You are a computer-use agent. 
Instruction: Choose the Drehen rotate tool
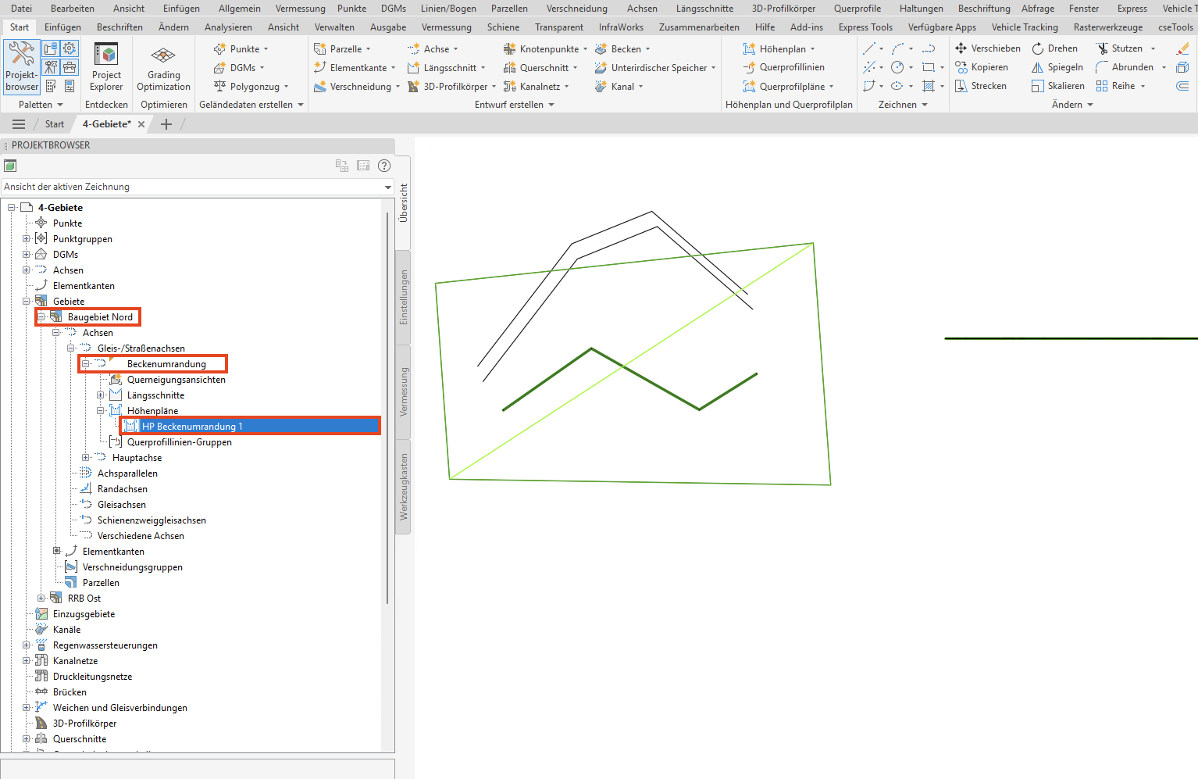point(1054,48)
